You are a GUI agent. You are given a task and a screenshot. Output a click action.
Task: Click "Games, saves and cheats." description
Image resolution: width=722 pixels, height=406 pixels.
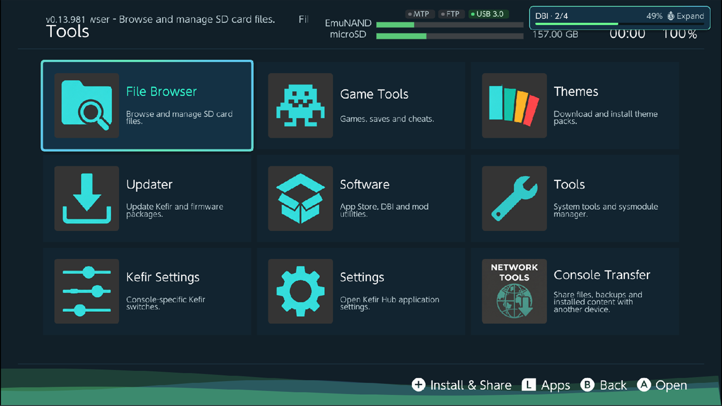pos(387,119)
